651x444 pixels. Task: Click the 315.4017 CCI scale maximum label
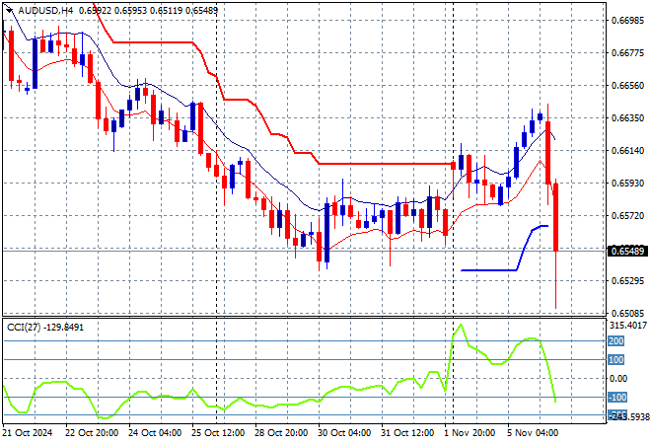[628, 325]
